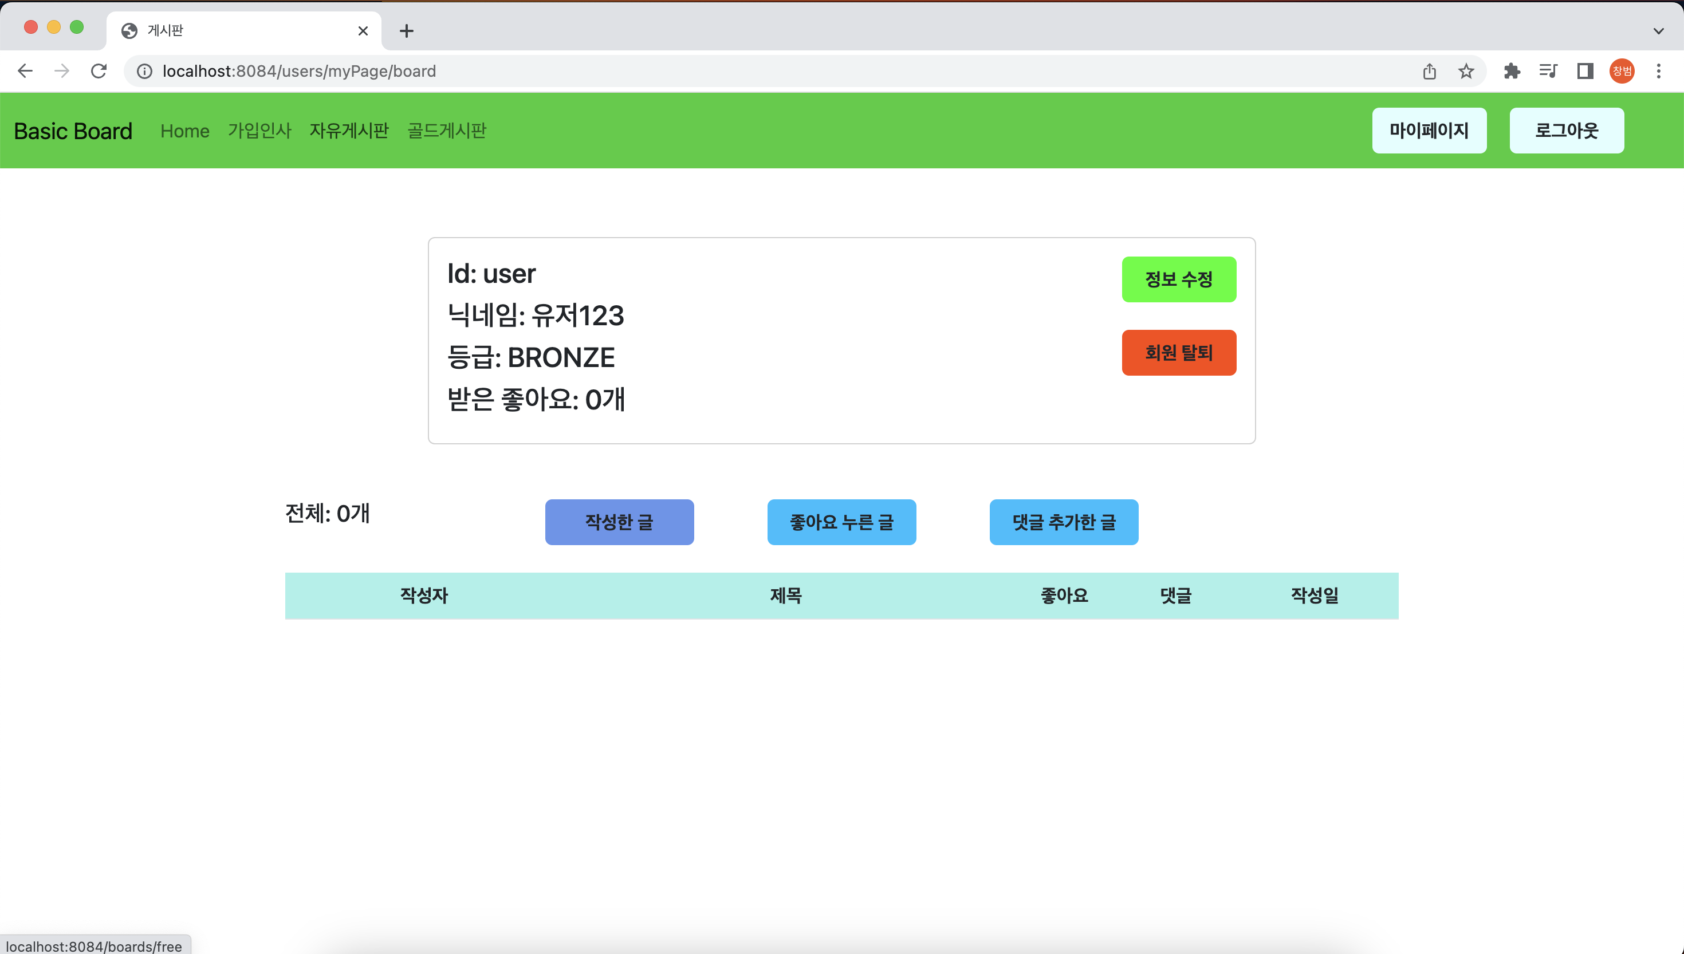Open the site information icon

coord(144,71)
